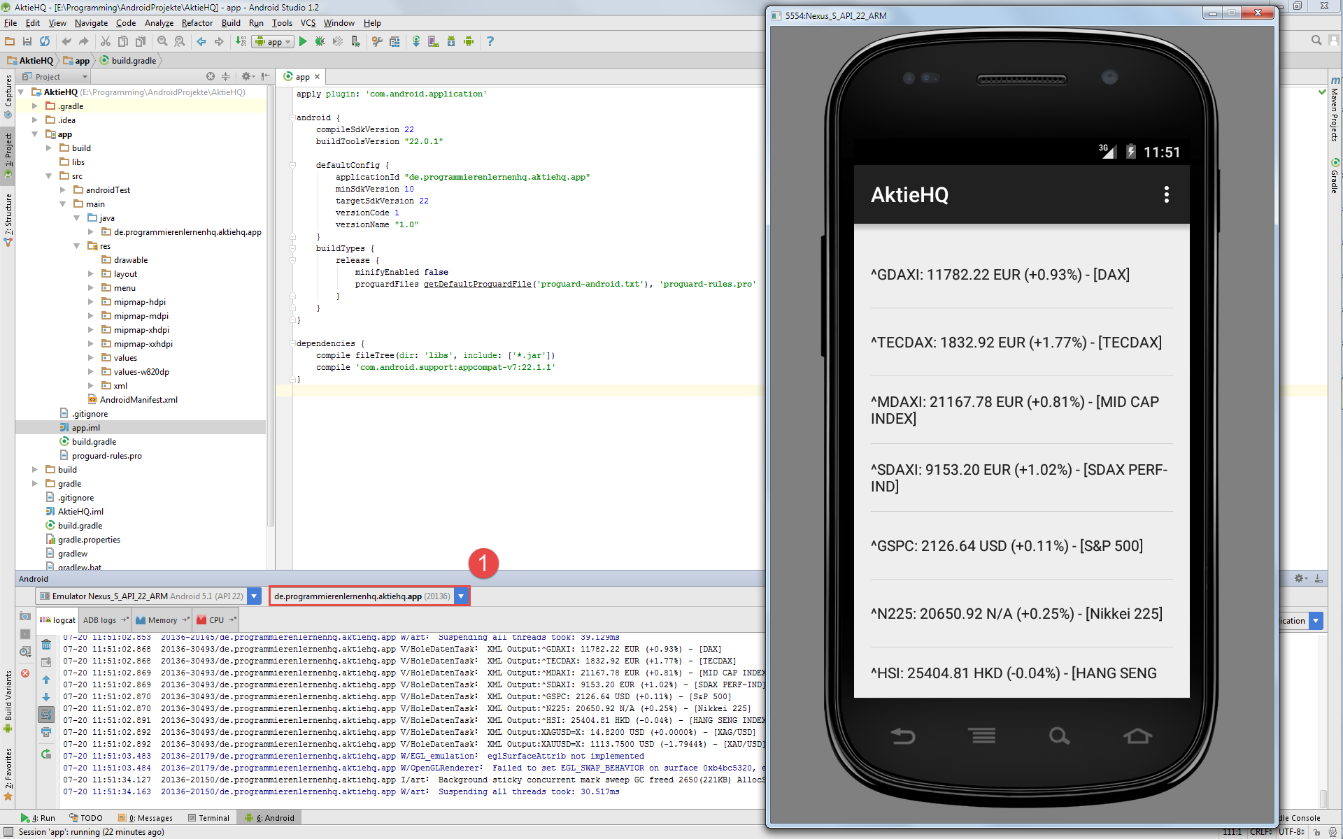Tap the emulator hardware search button
The width and height of the screenshot is (1343, 839).
[x=1059, y=736]
